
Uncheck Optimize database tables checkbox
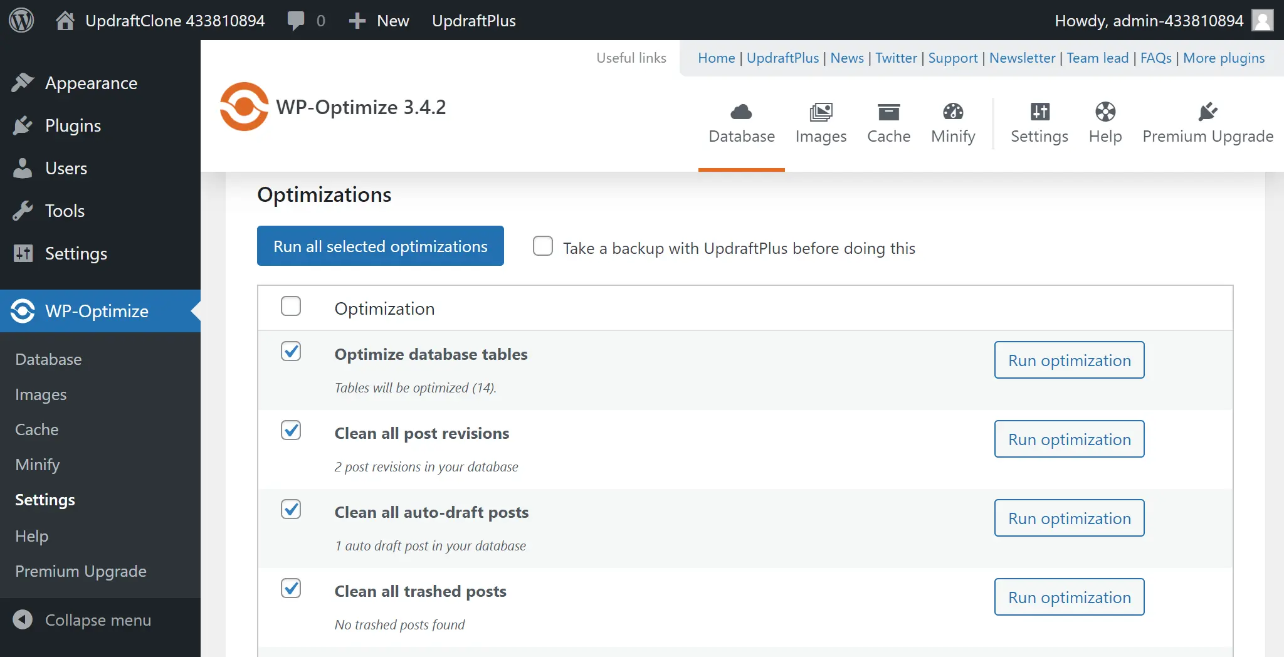tap(291, 351)
